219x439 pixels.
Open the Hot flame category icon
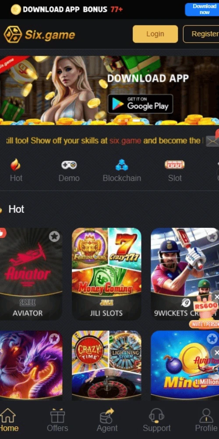[x=16, y=165]
